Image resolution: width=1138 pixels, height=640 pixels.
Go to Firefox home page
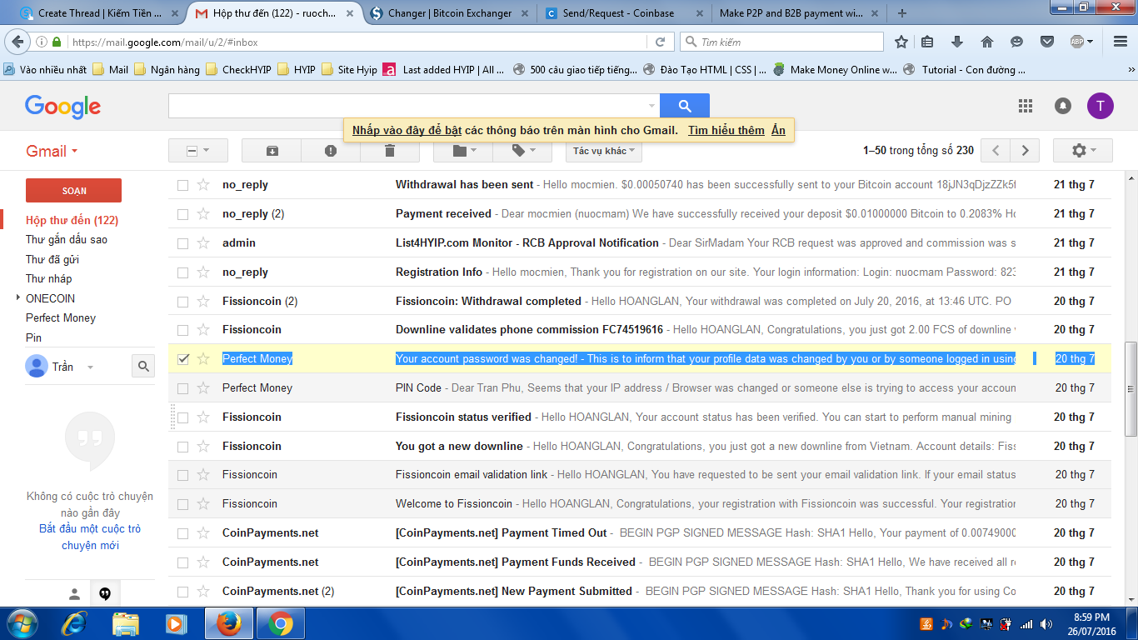tap(987, 42)
